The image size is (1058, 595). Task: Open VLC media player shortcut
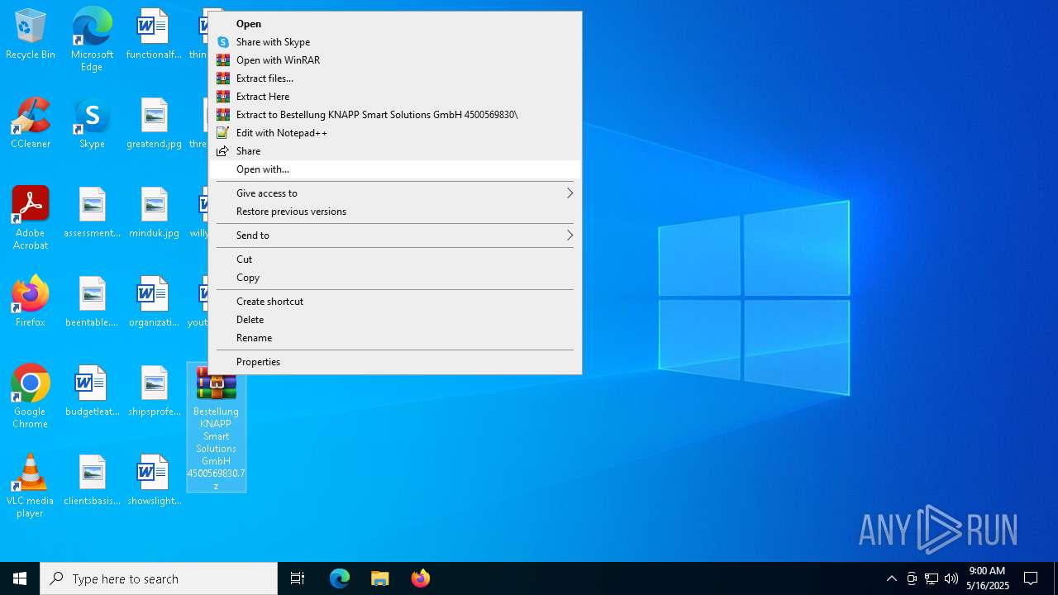coord(31,486)
